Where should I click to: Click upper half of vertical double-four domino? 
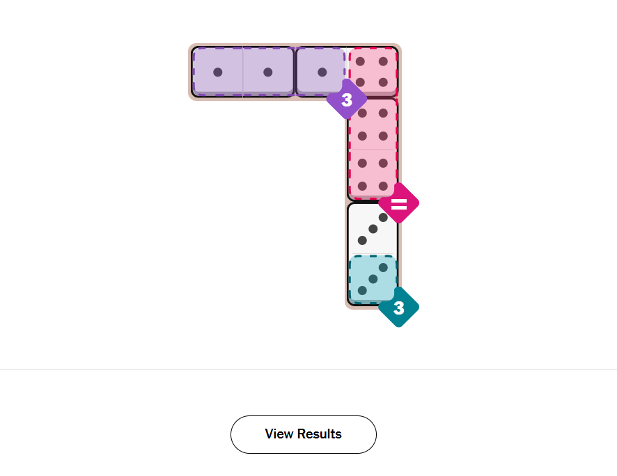coord(373,124)
